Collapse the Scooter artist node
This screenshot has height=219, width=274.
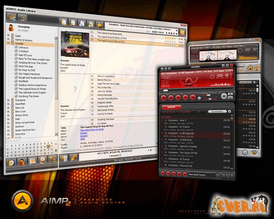tap(9, 43)
